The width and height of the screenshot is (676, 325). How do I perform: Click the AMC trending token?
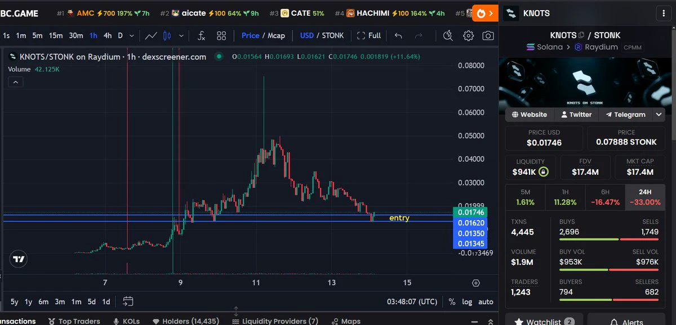[104, 13]
